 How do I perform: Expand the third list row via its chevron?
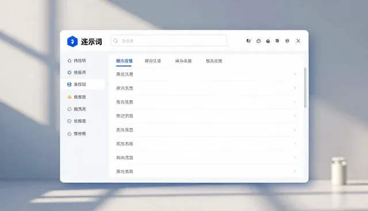[x=295, y=102]
